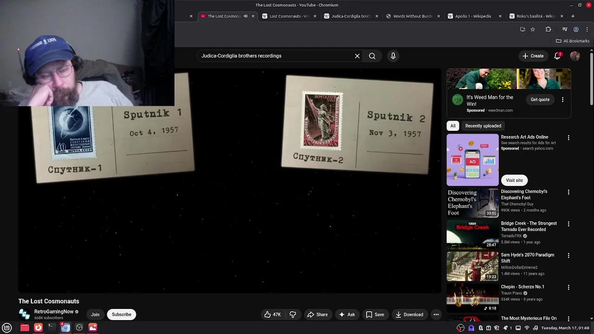594x334 pixels.
Task: Subscribe to RetroGamingNow
Action: [x=122, y=315]
